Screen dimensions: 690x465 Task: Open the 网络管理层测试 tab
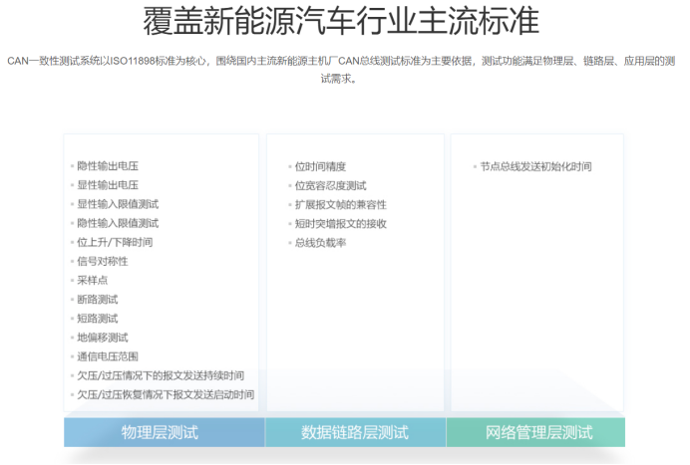pos(537,432)
